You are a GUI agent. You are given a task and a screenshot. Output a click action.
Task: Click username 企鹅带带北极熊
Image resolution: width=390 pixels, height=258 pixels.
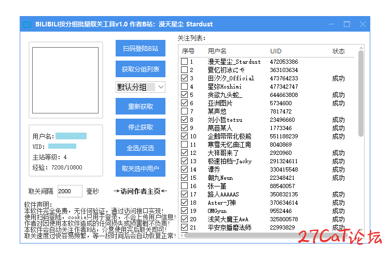click(x=229, y=136)
